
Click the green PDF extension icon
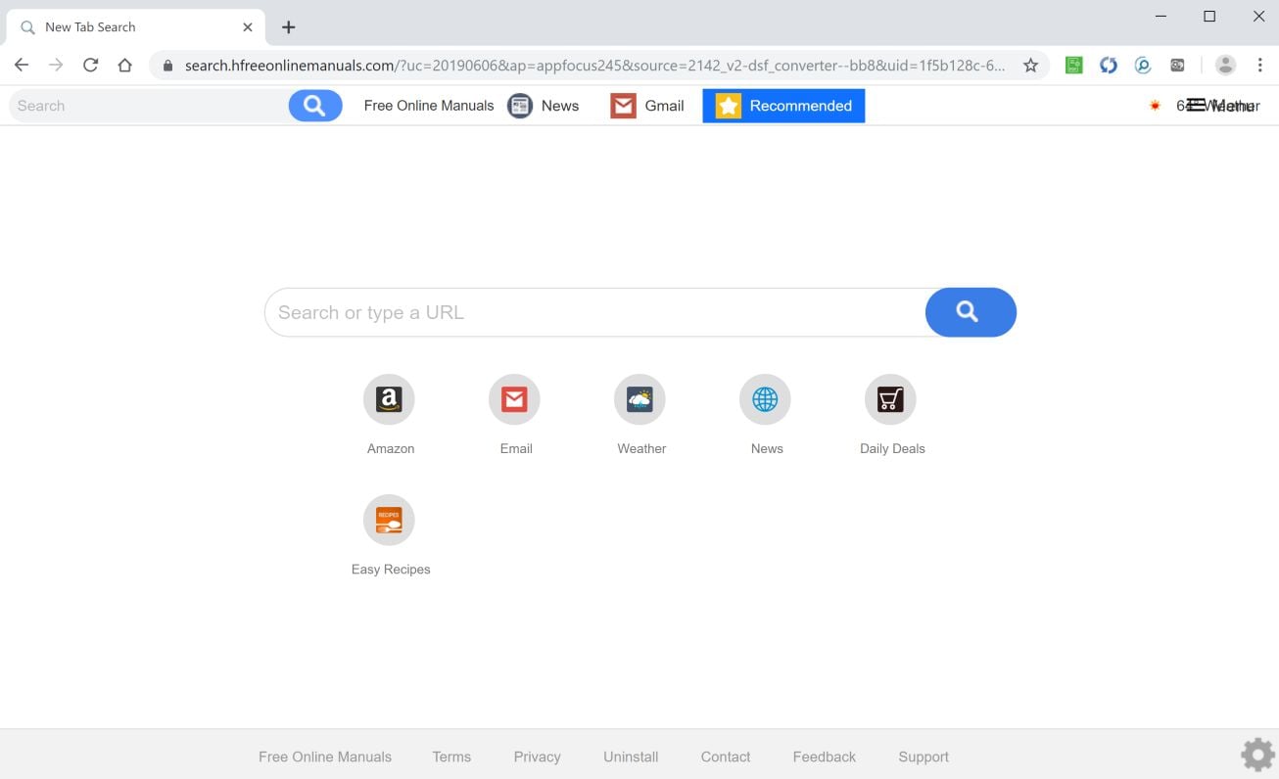click(x=1074, y=66)
